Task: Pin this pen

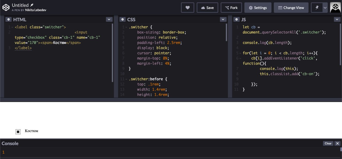Action: (317, 8)
